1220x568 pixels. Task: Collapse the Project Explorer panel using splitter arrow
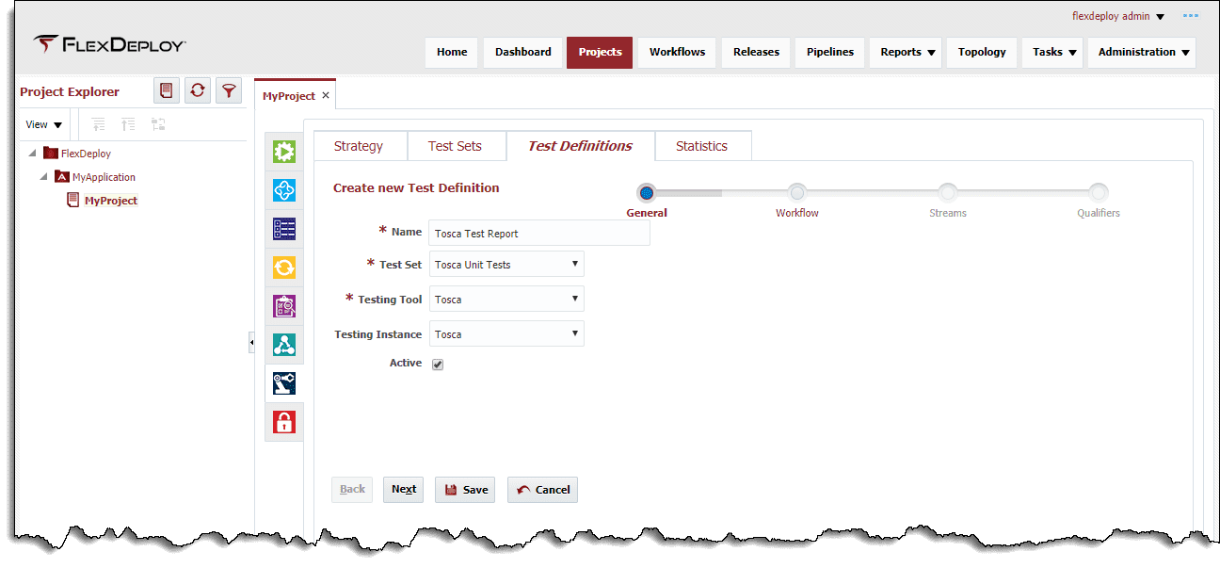coord(251,342)
